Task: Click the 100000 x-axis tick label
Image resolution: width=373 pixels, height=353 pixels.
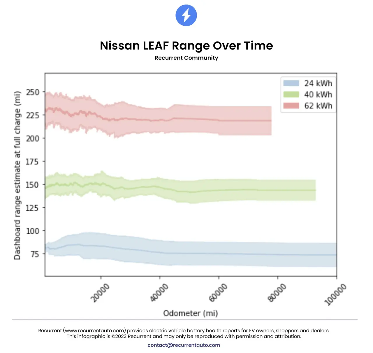Action: point(335,294)
